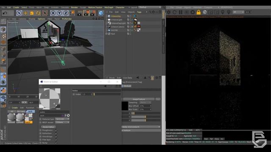Viewport: 271px width, 152px height.
Task: Select OctaneCamera object row
Action: click(118, 27)
